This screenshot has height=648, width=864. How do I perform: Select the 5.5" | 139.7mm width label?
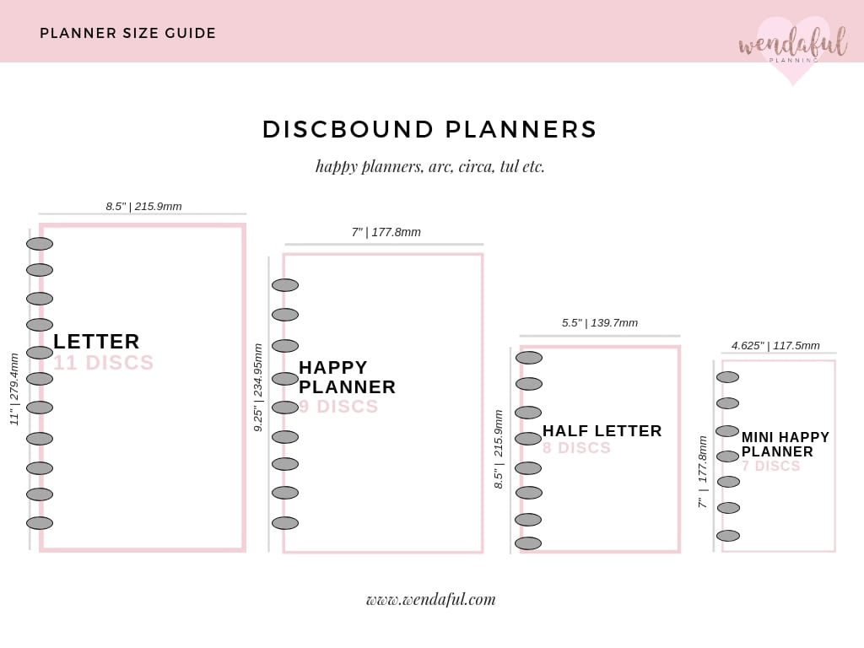[x=600, y=322]
